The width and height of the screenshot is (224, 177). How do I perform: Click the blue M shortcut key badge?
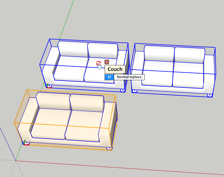pos(109,77)
